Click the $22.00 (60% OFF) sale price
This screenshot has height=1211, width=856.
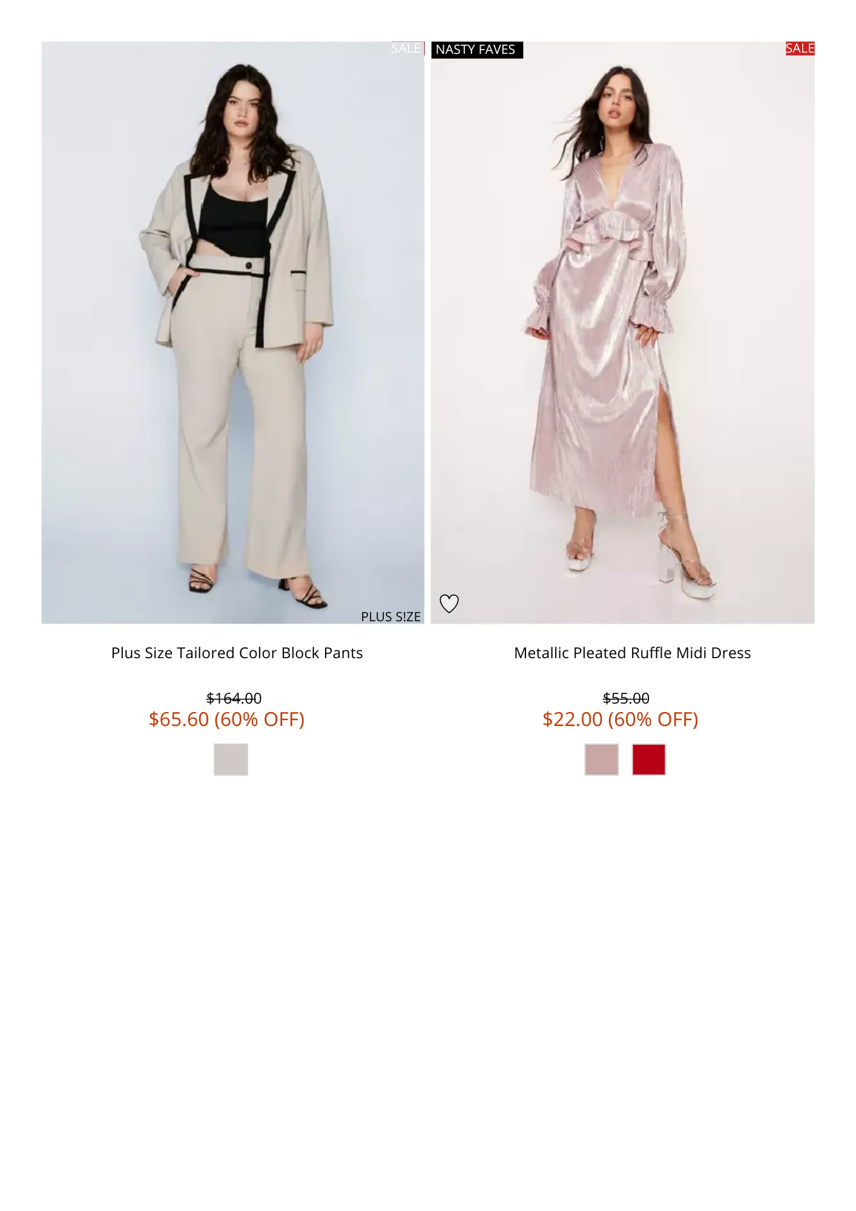620,719
